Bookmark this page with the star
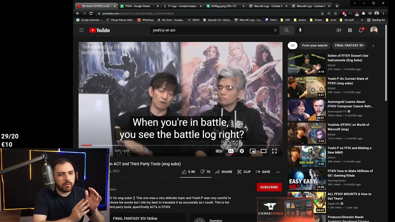This screenshot has width=395, height=222. click(335, 13)
